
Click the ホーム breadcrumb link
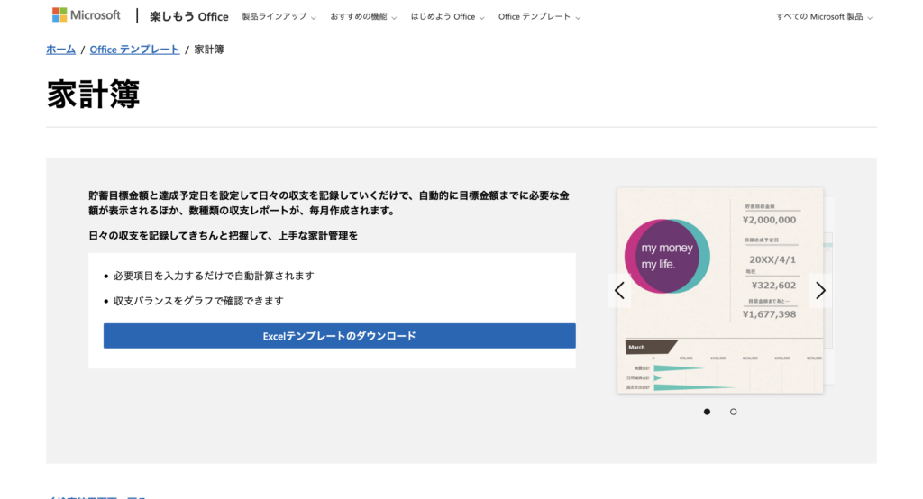(60, 50)
